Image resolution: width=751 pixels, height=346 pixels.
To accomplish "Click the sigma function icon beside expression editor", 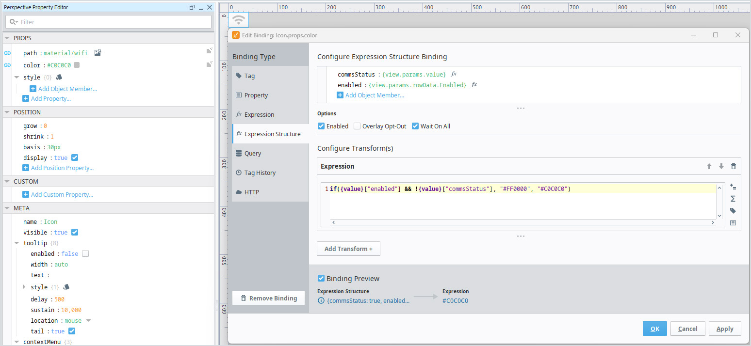I will [733, 199].
